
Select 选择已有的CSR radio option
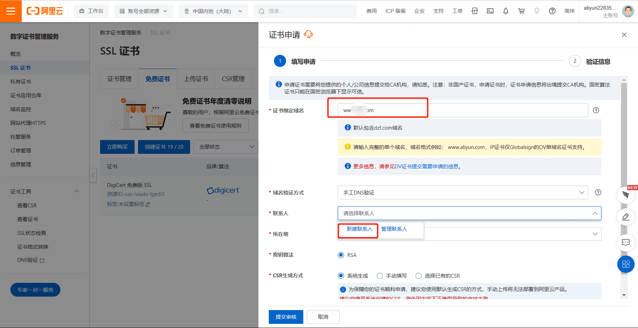(x=419, y=276)
